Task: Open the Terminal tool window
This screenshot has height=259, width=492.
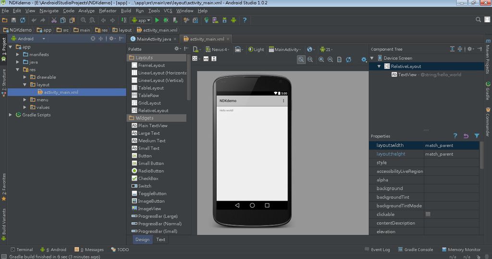Action: pos(22,249)
